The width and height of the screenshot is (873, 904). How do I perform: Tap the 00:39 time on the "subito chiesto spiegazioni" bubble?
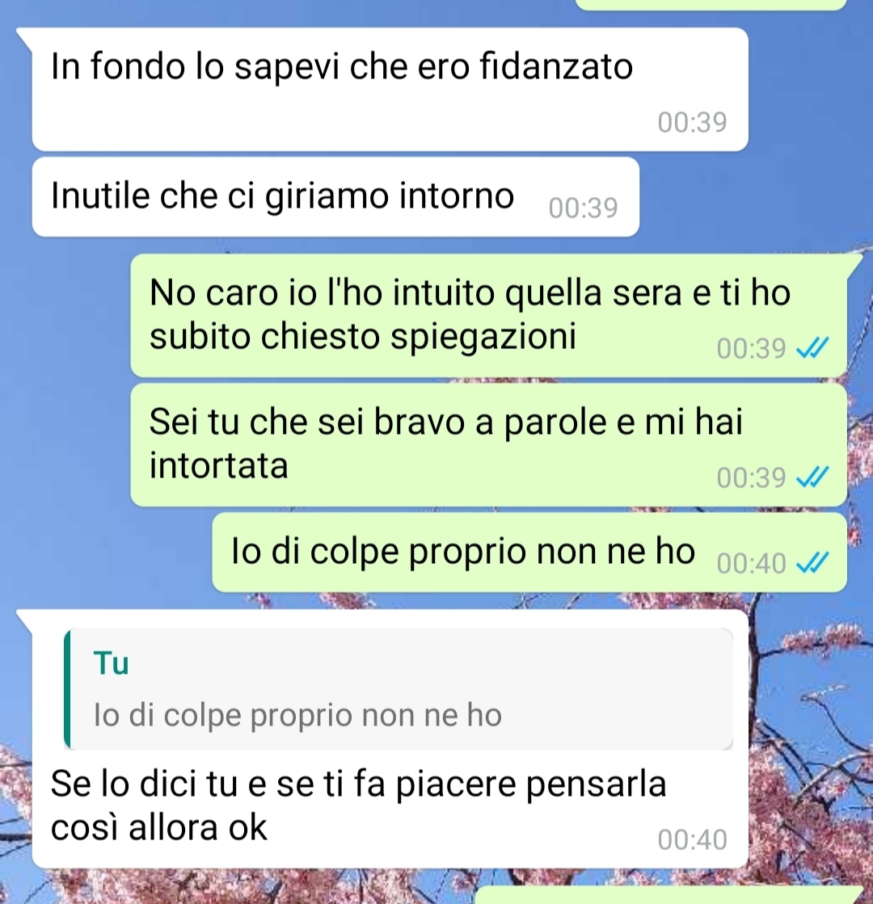pos(751,348)
